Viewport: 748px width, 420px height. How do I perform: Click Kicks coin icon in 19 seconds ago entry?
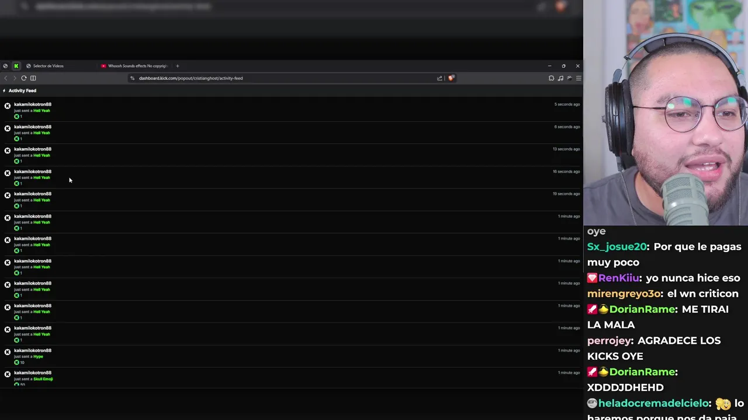pos(17,206)
